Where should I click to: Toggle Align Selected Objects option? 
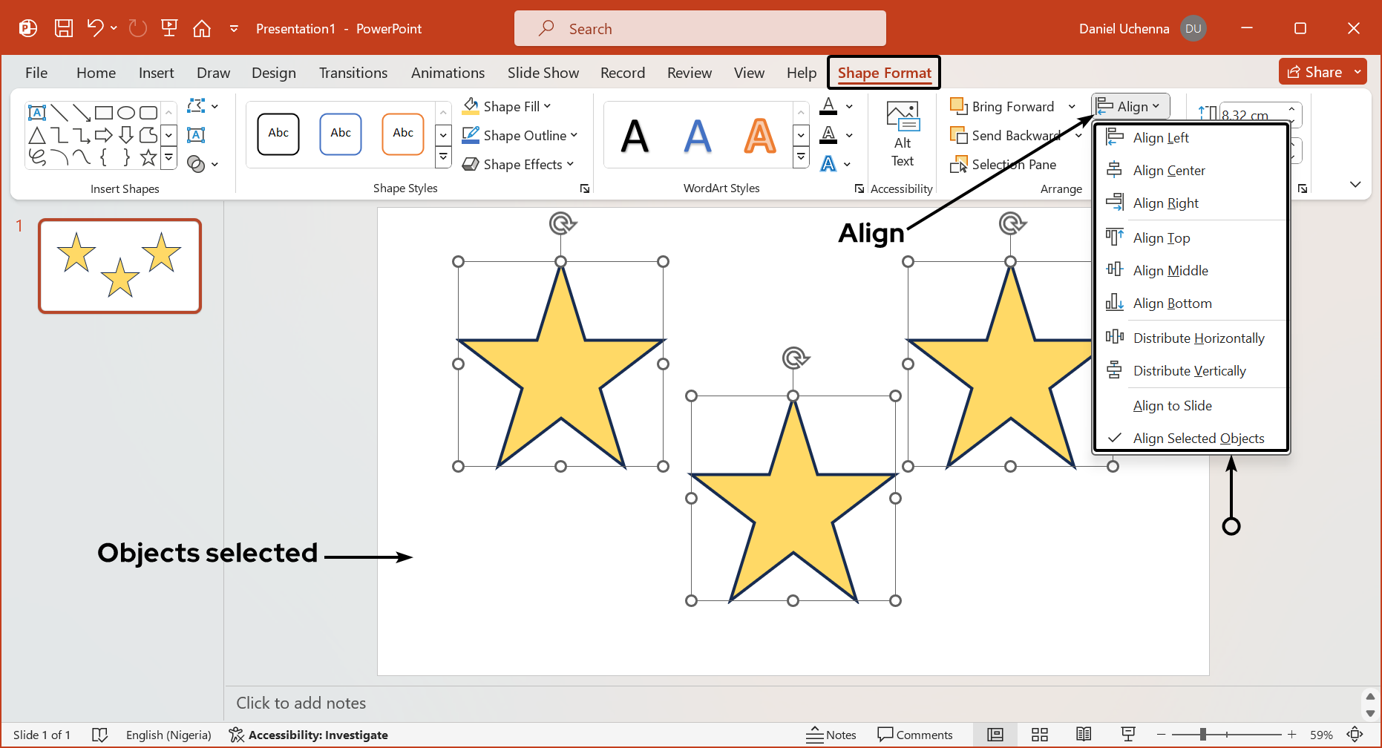tap(1198, 439)
